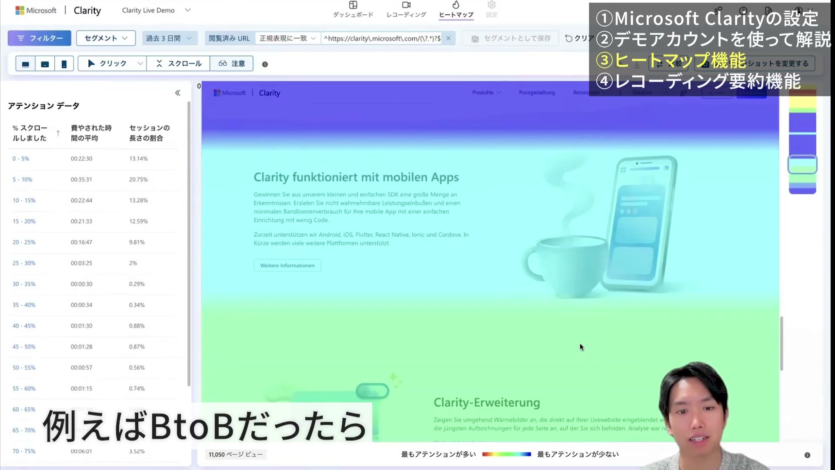Image resolution: width=835 pixels, height=470 pixels.
Task: Select the mobile device view icon
Action: (x=64, y=64)
